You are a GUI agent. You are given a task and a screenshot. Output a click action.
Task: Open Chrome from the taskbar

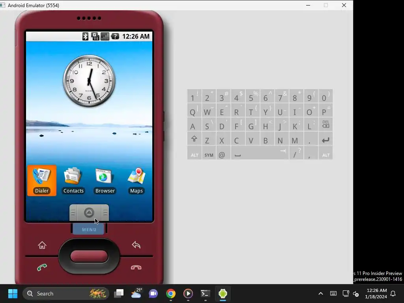pyautogui.click(x=170, y=294)
